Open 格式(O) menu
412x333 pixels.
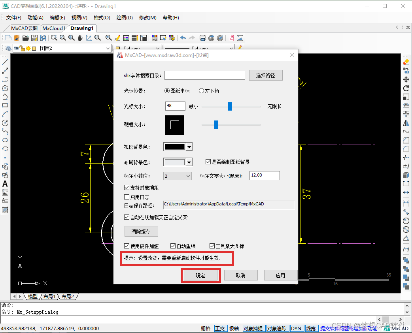point(102,18)
